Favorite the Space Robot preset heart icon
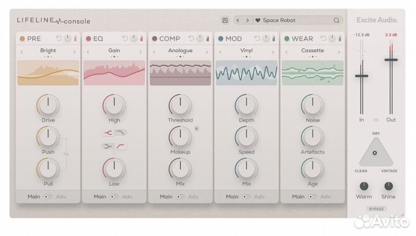The height and width of the screenshot is (236, 416). coord(258,20)
